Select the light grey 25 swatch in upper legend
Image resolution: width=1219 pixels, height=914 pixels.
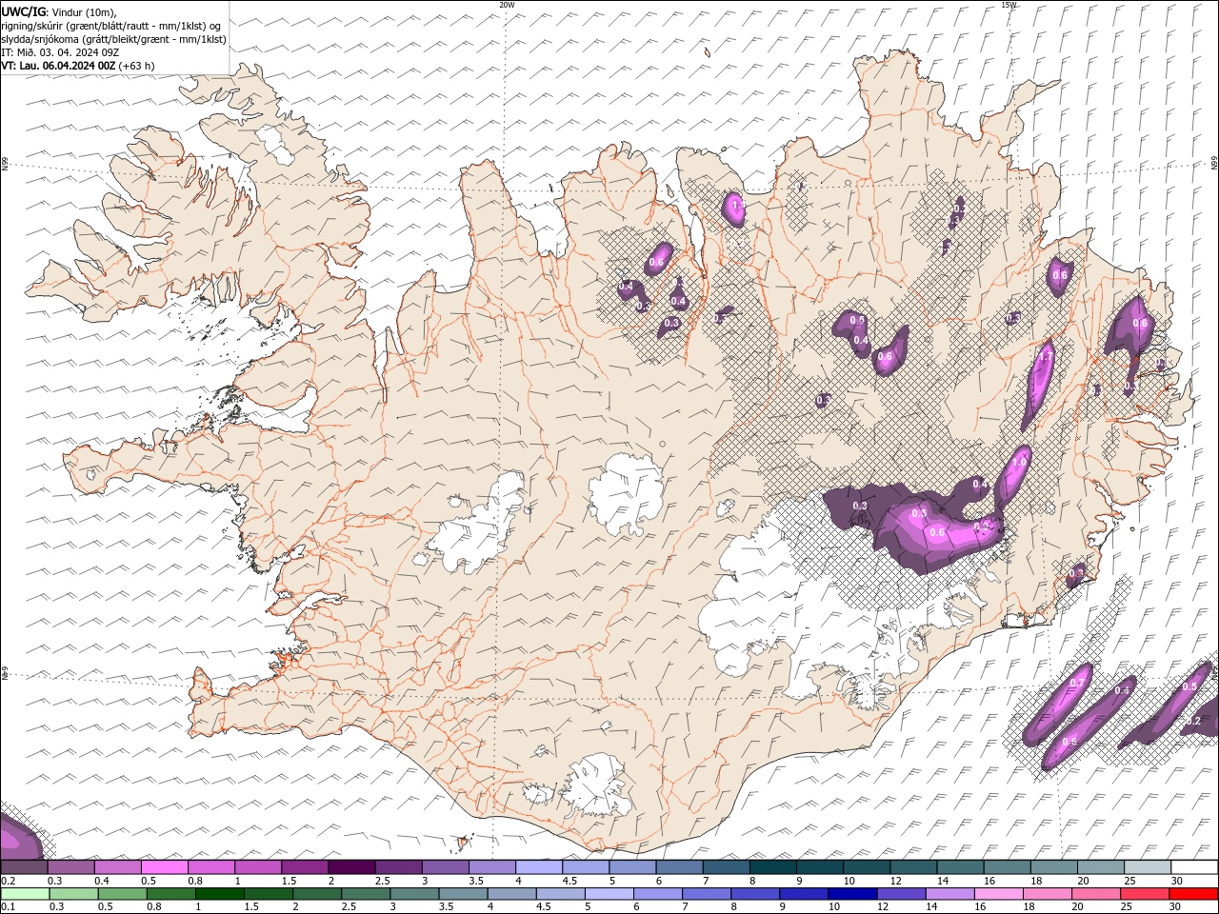pyautogui.click(x=1149, y=867)
